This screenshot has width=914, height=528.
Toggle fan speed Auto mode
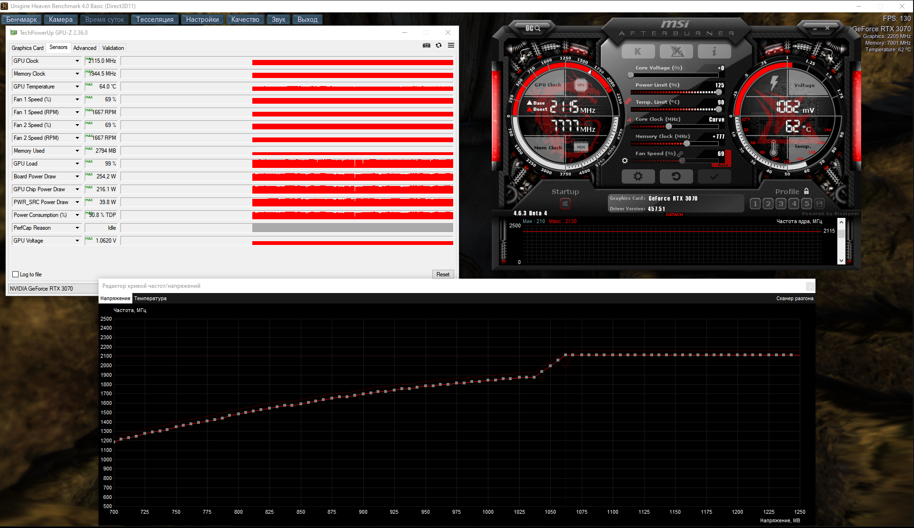tap(723, 165)
